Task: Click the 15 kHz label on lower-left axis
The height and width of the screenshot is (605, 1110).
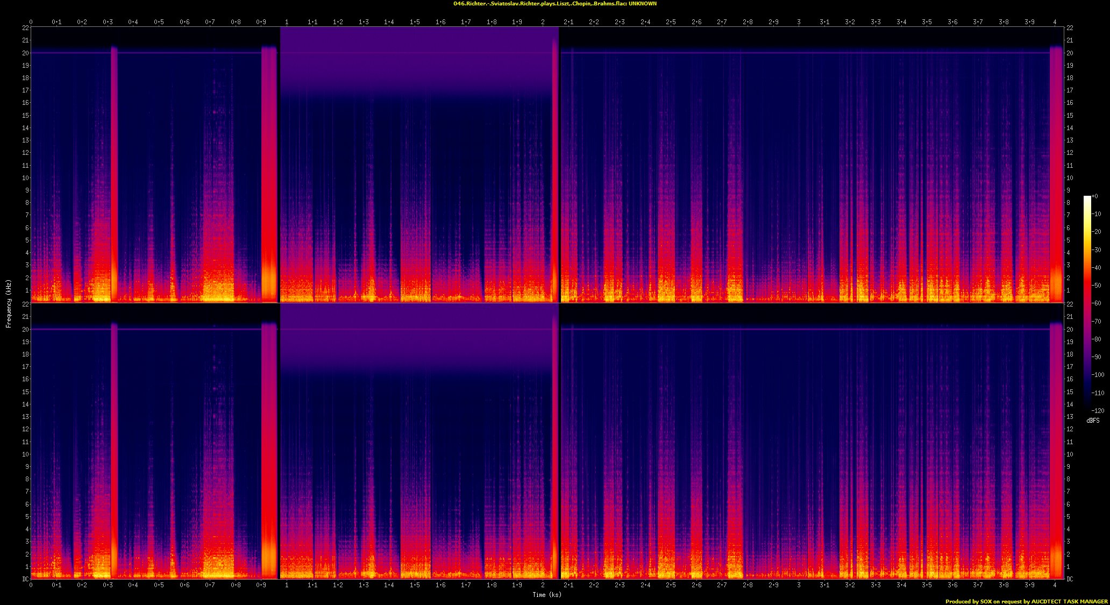Action: tap(25, 392)
